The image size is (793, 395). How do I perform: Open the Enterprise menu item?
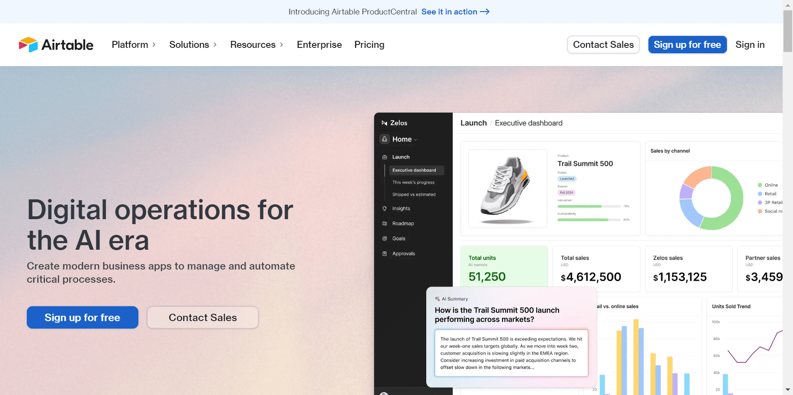(319, 45)
